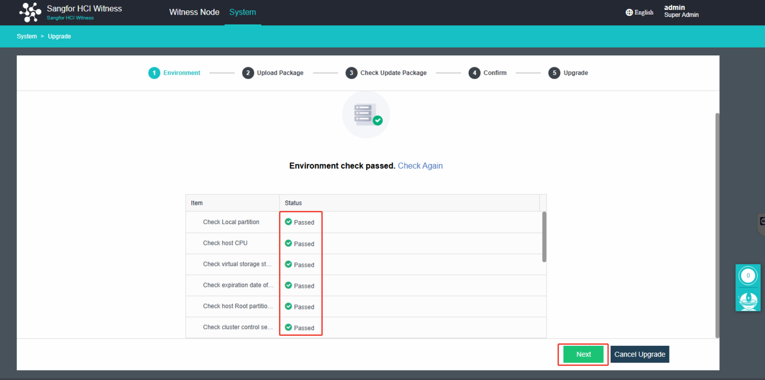Click the Check Again link
The height and width of the screenshot is (380, 765).
coord(420,166)
